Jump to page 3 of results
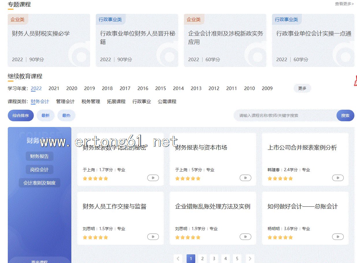 coord(214,259)
